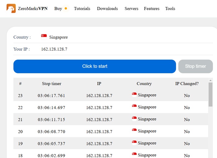This screenshot has height=158, width=217.
Task: Click the table's vertical scrollbar thumb
Action: (x=210, y=95)
